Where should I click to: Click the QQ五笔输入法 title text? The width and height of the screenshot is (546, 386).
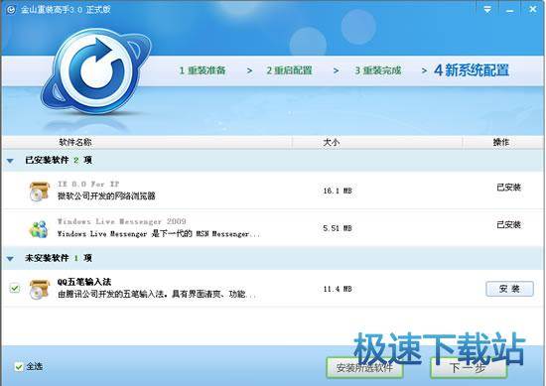point(84,281)
